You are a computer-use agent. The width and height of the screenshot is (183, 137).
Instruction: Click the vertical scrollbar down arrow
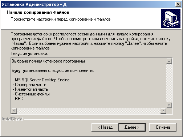click(169, 105)
